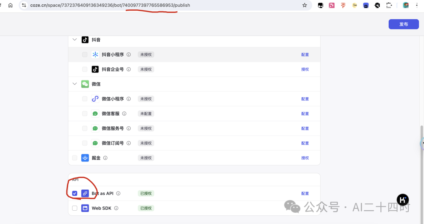Image resolution: width=424 pixels, height=224 pixels.
Task: Click the browser home button
Action: (x=10, y=5)
